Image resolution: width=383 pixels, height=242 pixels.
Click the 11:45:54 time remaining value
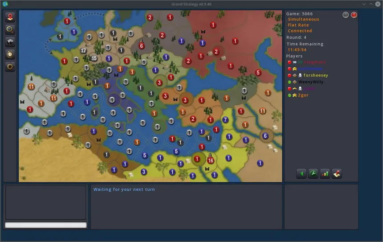click(297, 49)
